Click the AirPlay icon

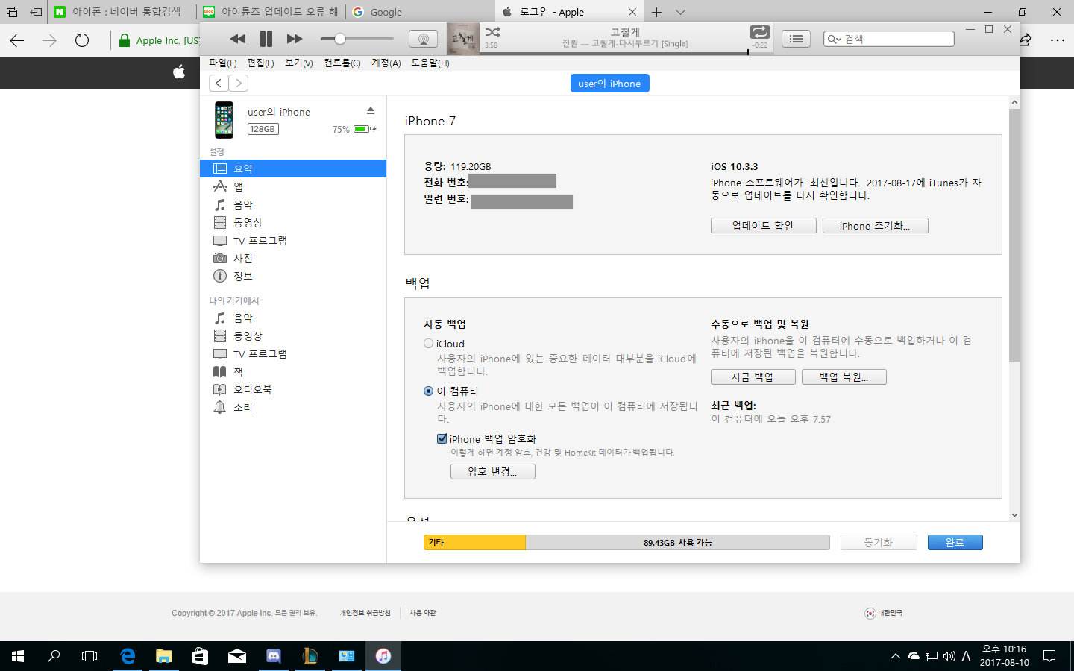(423, 40)
